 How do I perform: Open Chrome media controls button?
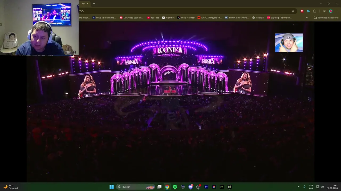pos(324,11)
